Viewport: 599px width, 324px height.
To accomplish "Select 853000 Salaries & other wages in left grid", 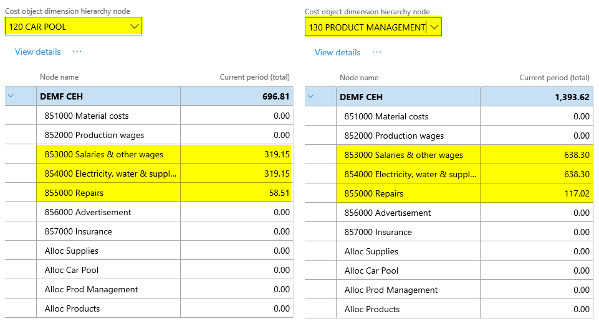I will (x=103, y=154).
